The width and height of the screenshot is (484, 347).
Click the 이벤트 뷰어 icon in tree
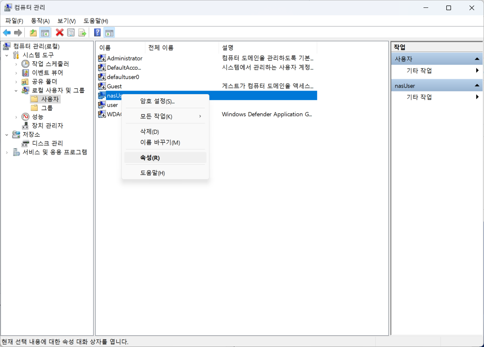[x=26, y=73]
